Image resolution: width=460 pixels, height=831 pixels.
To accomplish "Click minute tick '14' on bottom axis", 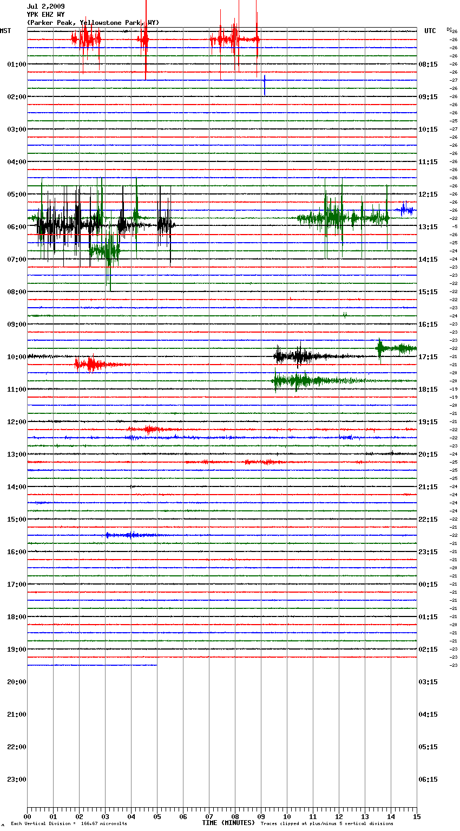I will click(x=391, y=816).
